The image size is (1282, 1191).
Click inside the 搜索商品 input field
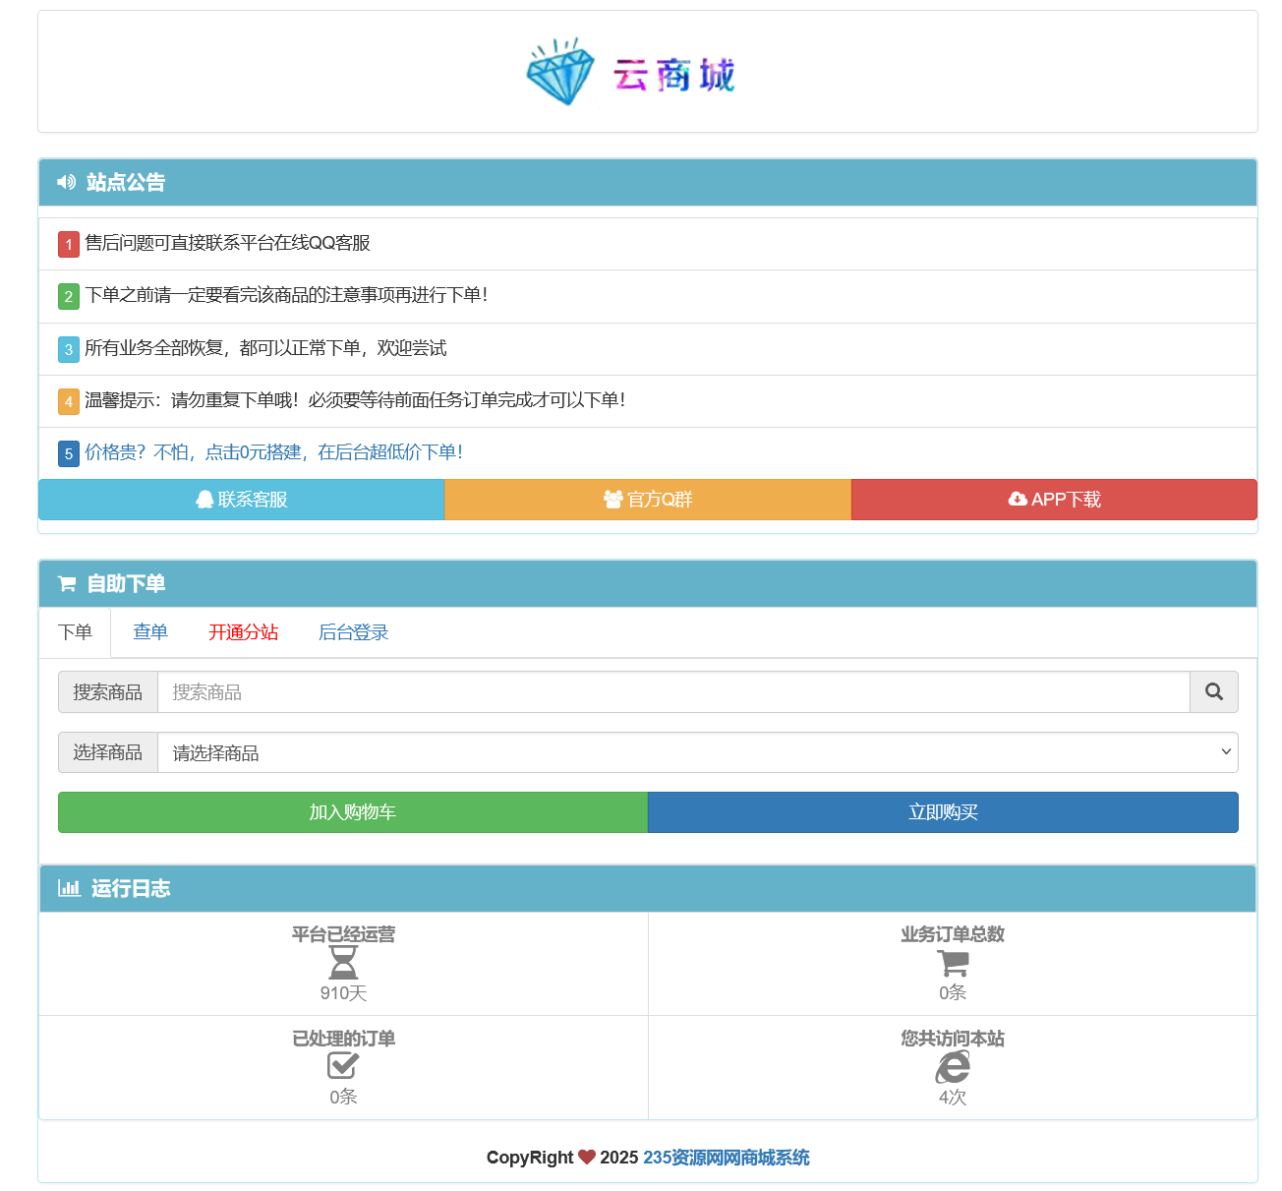pos(590,691)
